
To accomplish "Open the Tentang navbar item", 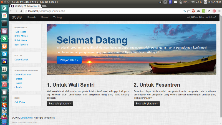I will [57, 17].
